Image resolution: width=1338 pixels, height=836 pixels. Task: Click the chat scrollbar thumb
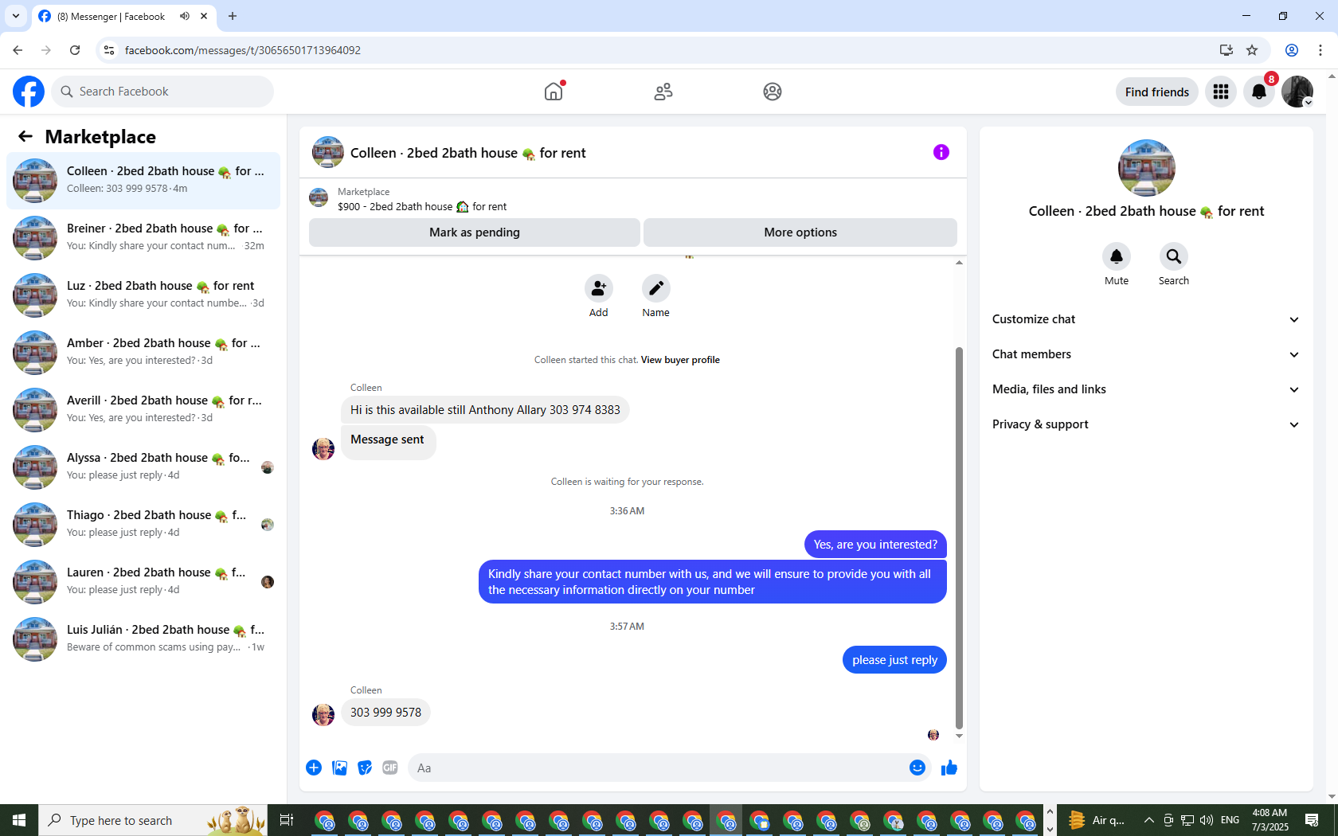click(x=959, y=537)
